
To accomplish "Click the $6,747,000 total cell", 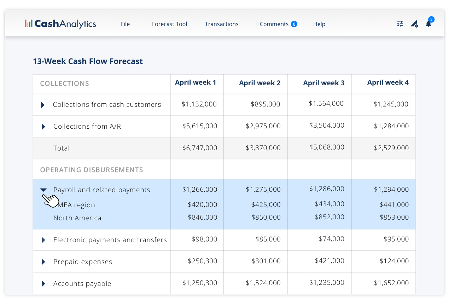I will pos(200,148).
